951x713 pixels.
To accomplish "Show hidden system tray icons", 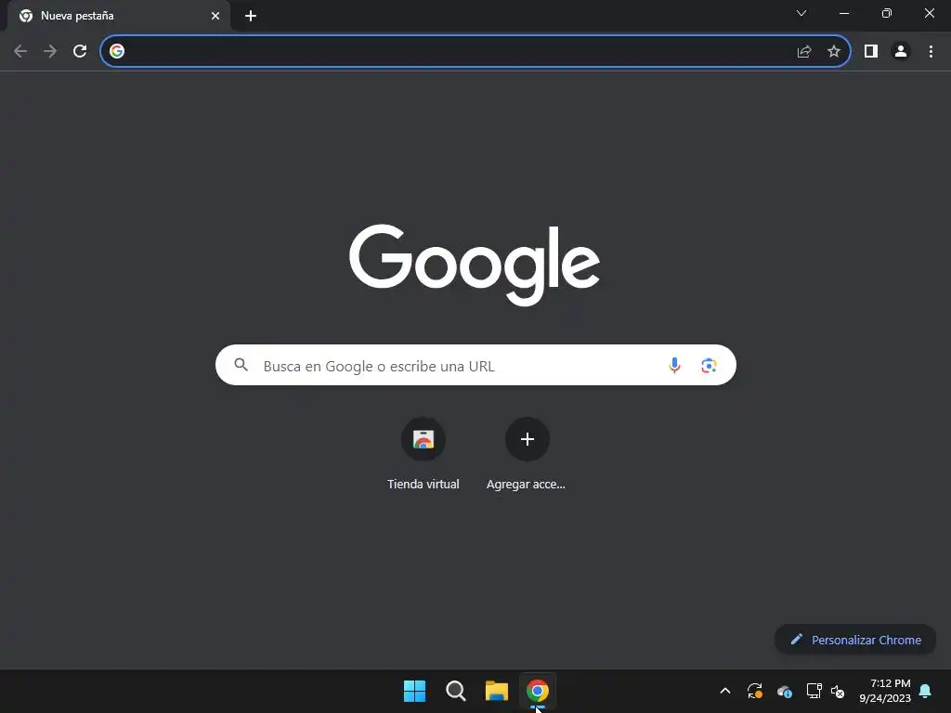I will pos(724,691).
